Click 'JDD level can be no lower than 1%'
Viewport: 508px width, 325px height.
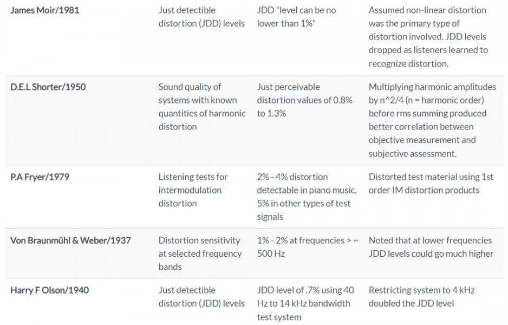[296, 17]
